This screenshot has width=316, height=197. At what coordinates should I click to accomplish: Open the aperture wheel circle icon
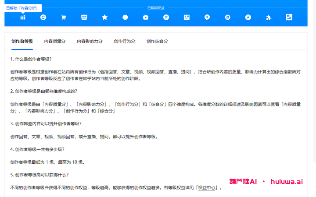[x=227, y=18]
